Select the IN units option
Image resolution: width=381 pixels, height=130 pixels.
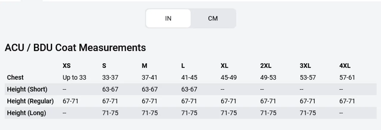click(x=168, y=18)
